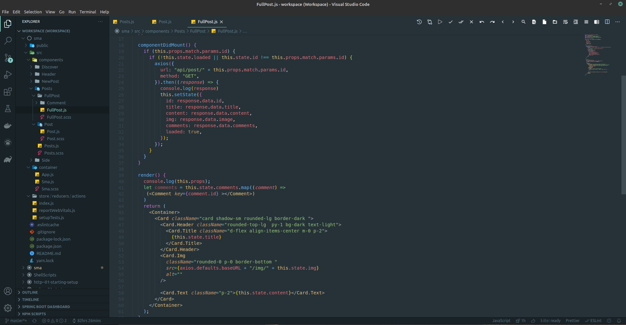
Task: Click ESLint in the status bar
Action: [593, 321]
